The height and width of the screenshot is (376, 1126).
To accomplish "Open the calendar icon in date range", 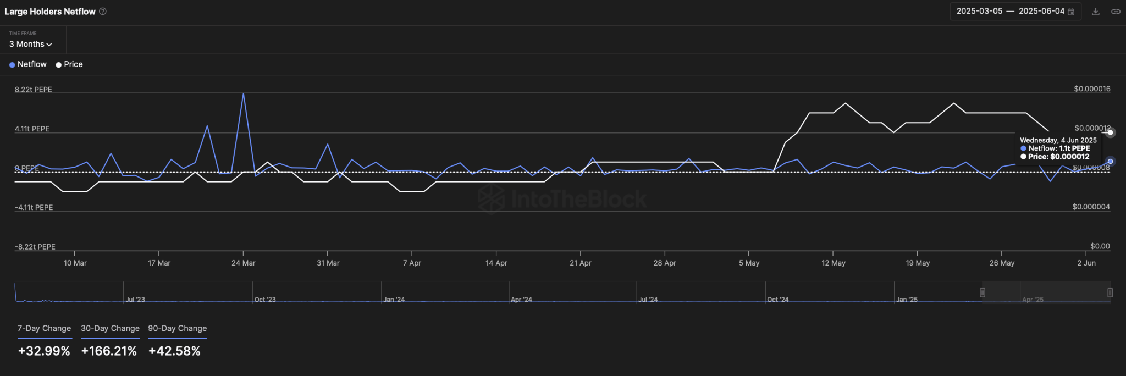I will pyautogui.click(x=1071, y=12).
